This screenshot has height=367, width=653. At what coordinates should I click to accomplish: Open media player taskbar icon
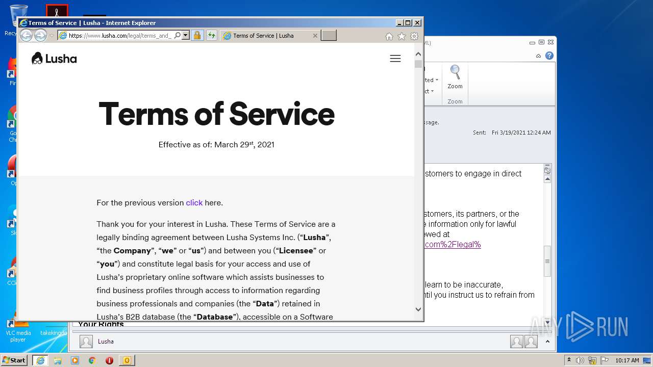tap(75, 360)
